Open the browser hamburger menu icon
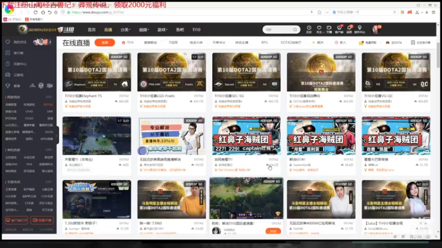This screenshot has height=248, width=442. (x=434, y=12)
